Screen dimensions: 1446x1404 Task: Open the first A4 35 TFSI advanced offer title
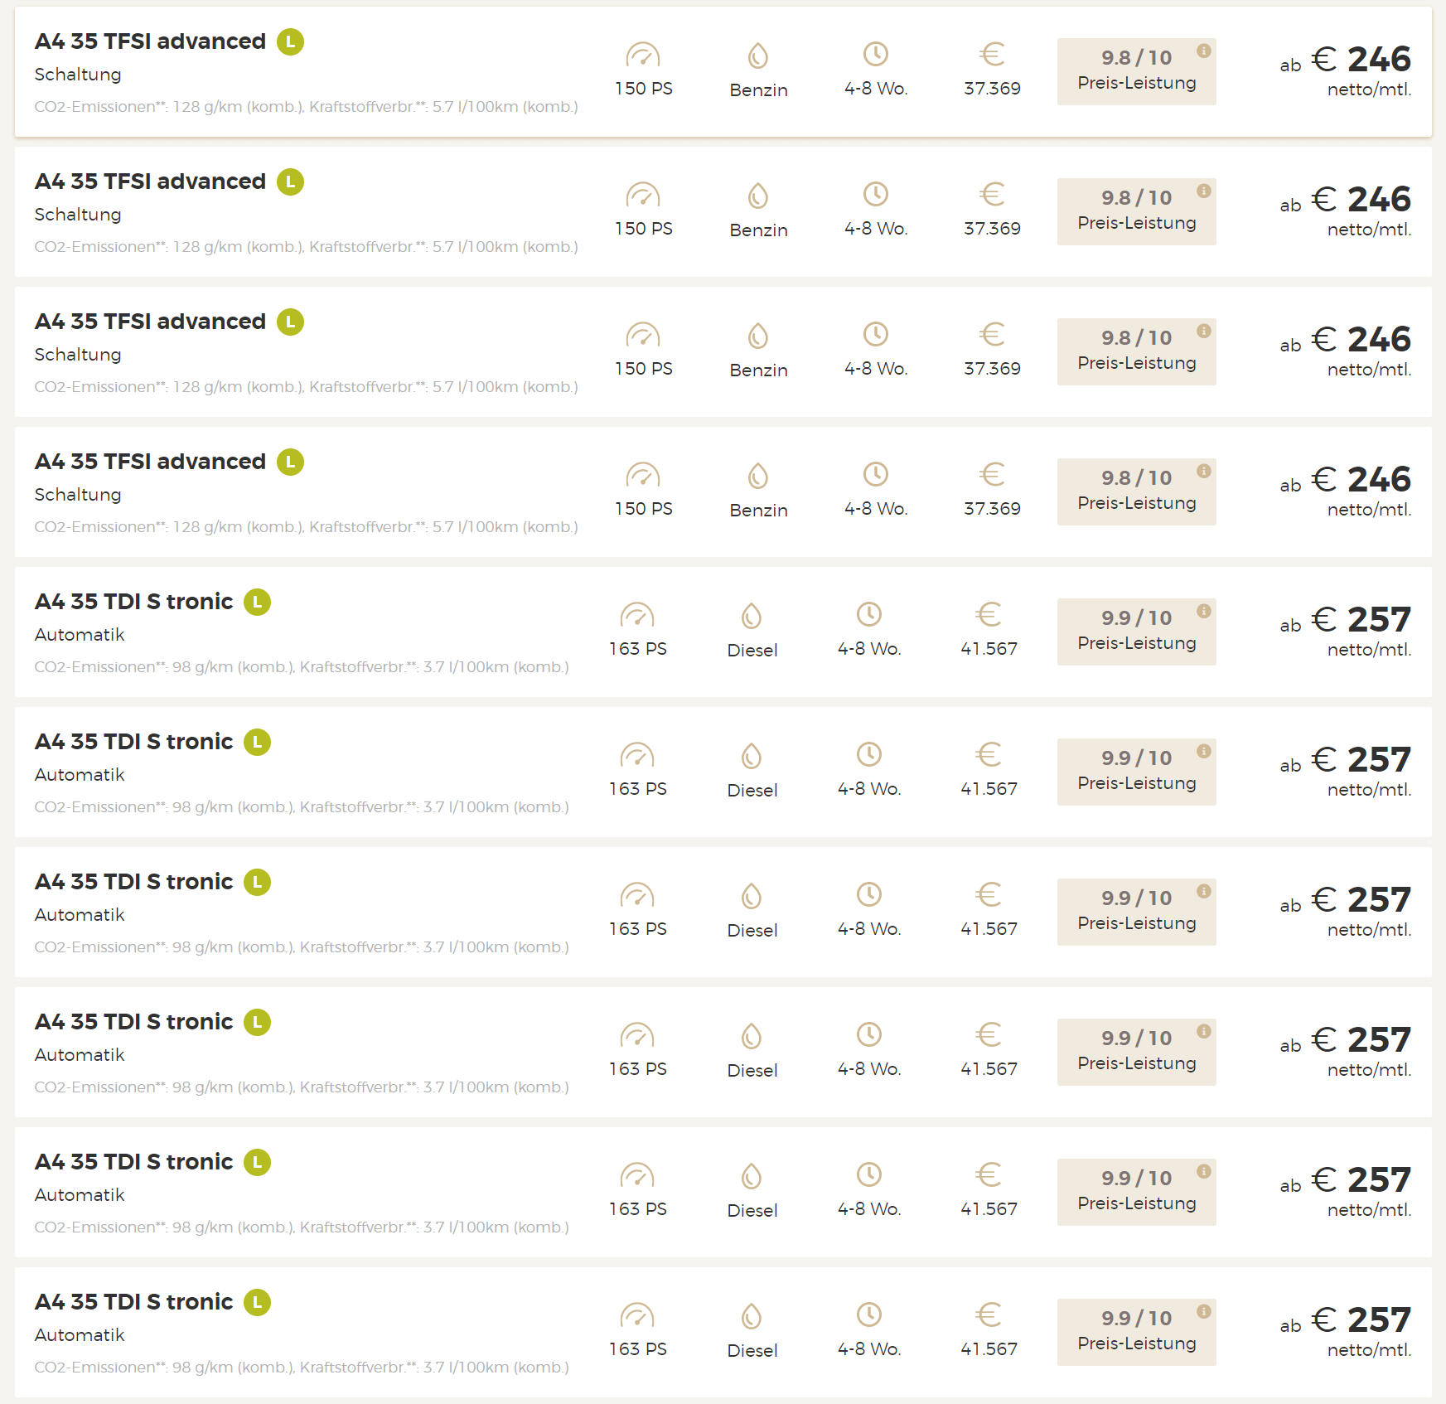click(x=150, y=41)
